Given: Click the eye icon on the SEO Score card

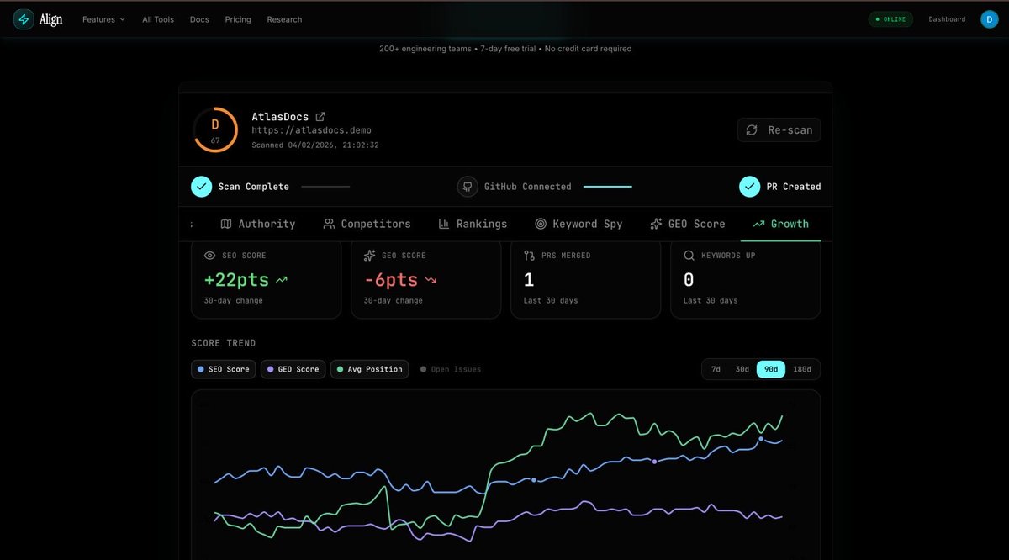Looking at the screenshot, I should [x=210, y=256].
